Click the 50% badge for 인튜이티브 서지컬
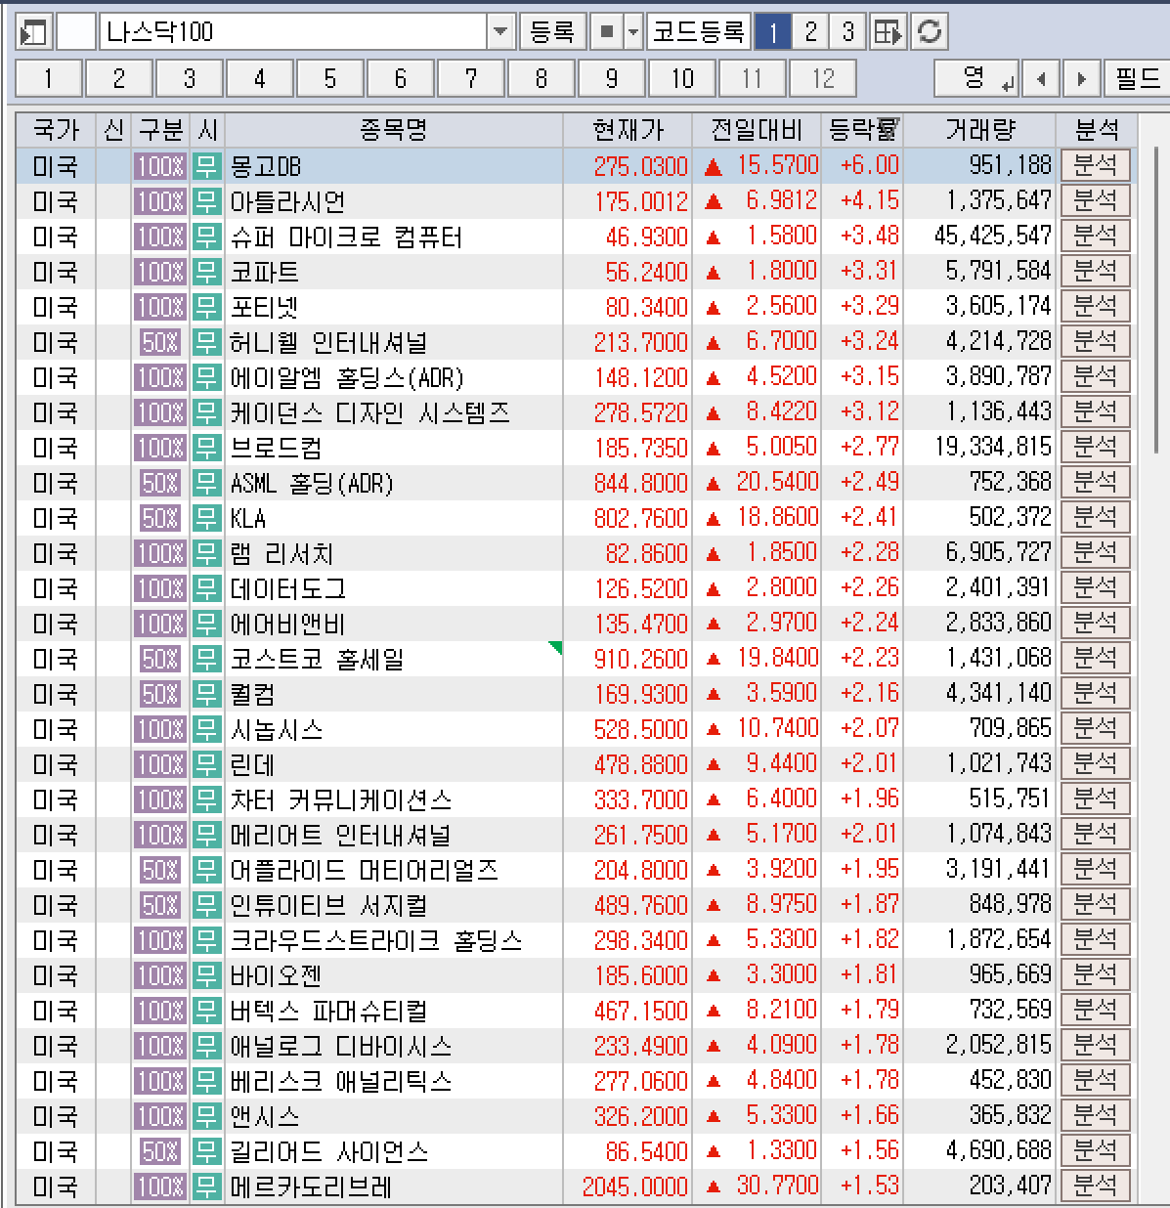 coord(160,905)
